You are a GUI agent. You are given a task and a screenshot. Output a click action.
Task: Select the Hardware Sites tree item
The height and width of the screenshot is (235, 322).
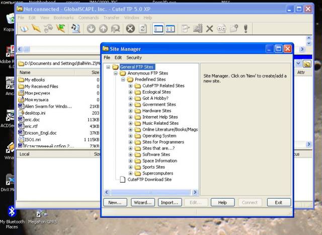(x=156, y=111)
